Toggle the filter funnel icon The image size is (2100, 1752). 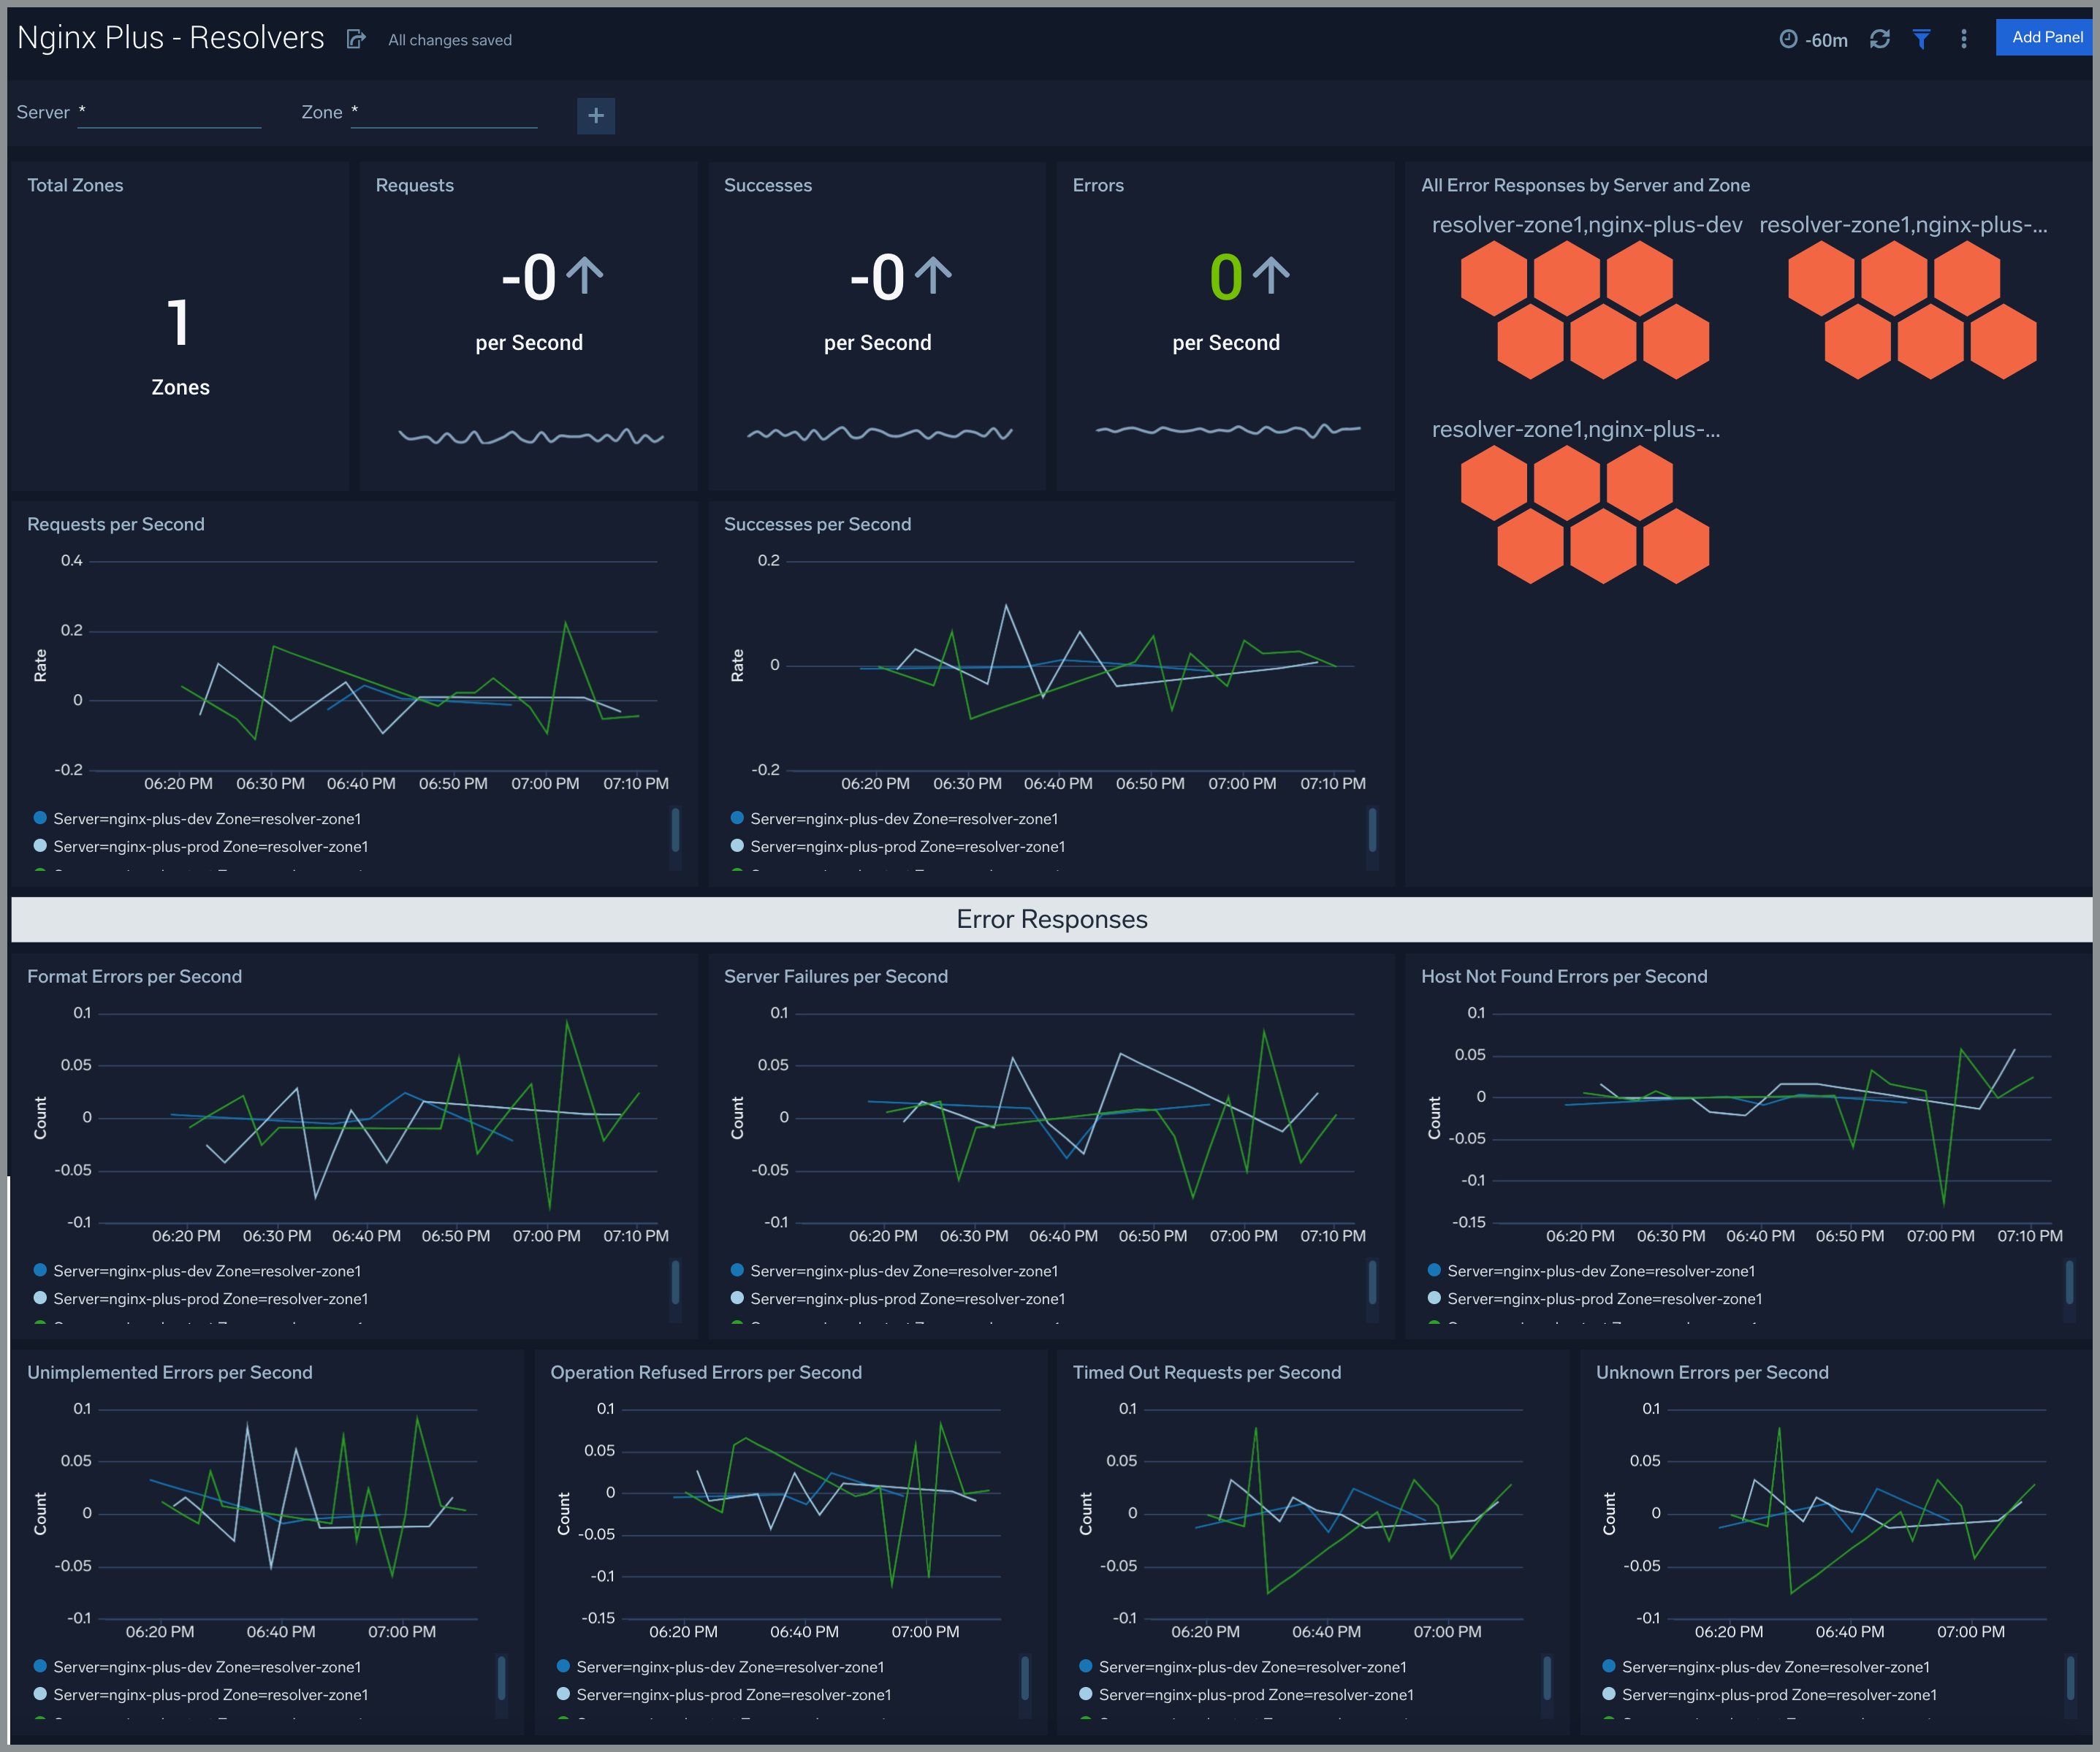[x=1921, y=39]
